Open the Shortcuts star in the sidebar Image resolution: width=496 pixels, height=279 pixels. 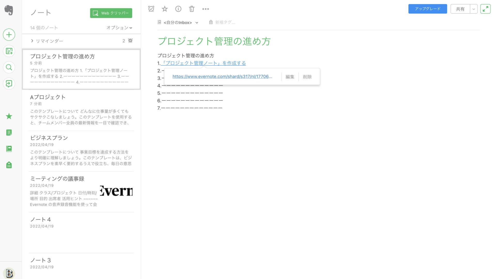9,116
